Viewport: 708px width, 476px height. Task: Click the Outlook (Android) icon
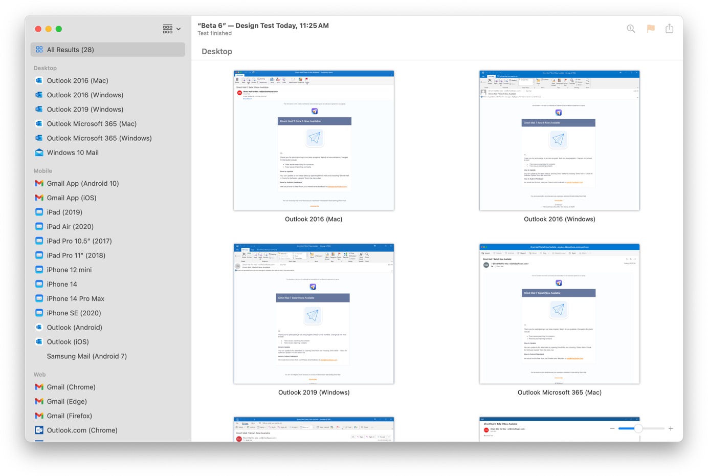click(39, 327)
